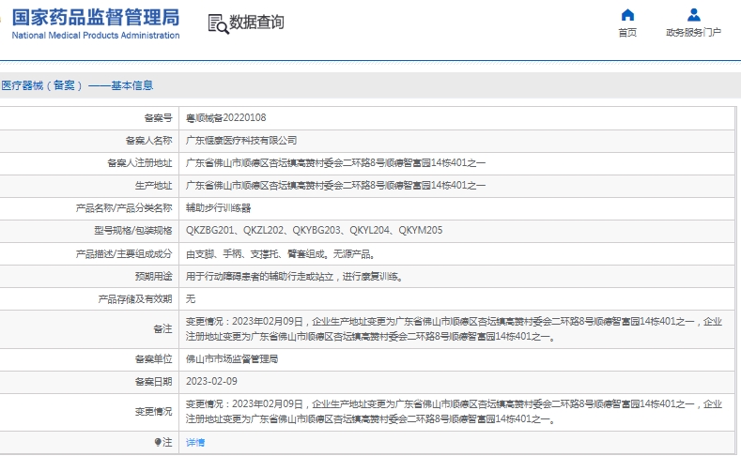Click the 预期用途 field label
This screenshot has width=741, height=456.
click(x=154, y=277)
